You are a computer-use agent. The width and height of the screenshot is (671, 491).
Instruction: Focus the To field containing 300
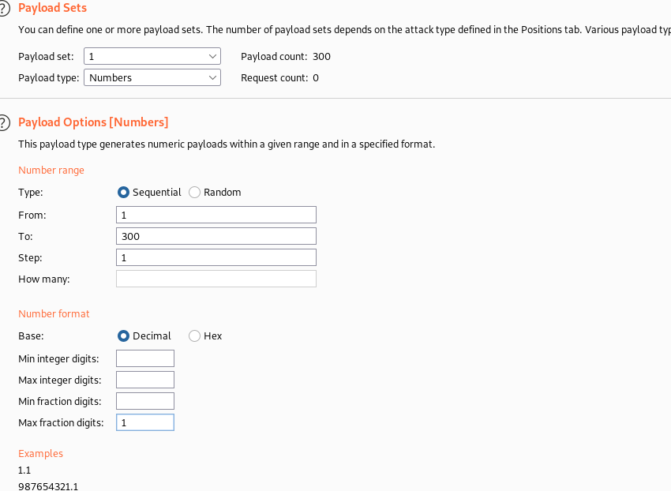click(x=216, y=236)
